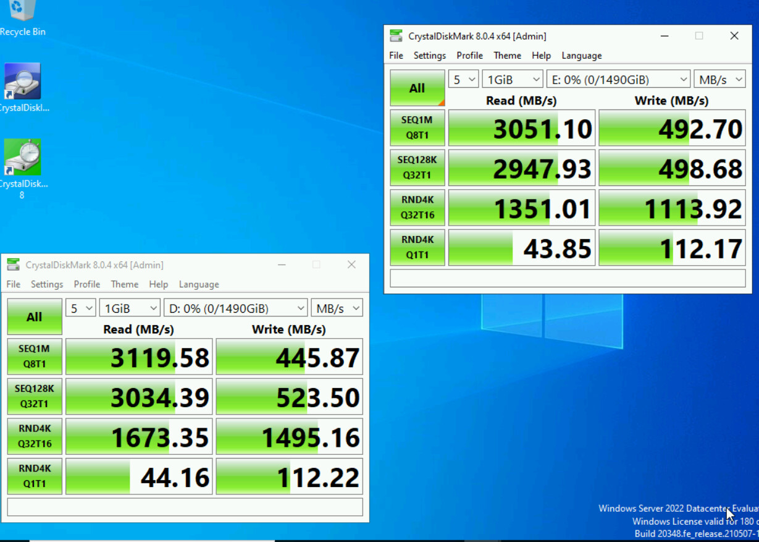The height and width of the screenshot is (542, 759).
Task: Open the test count dropdown in the E: window
Action: coord(463,78)
